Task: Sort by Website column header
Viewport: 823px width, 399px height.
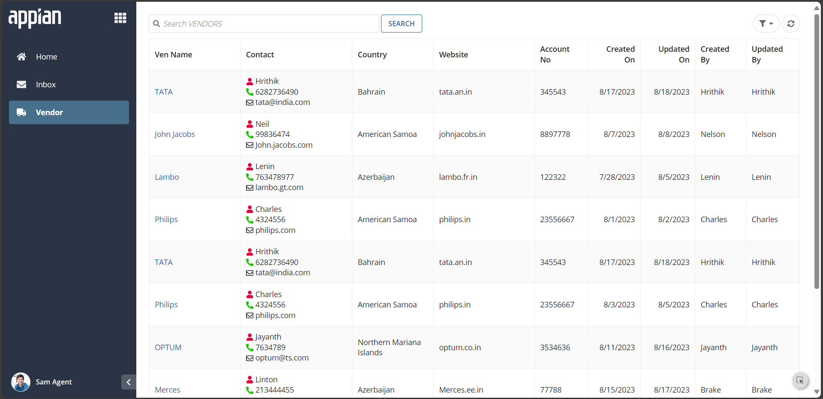Action: pyautogui.click(x=454, y=54)
